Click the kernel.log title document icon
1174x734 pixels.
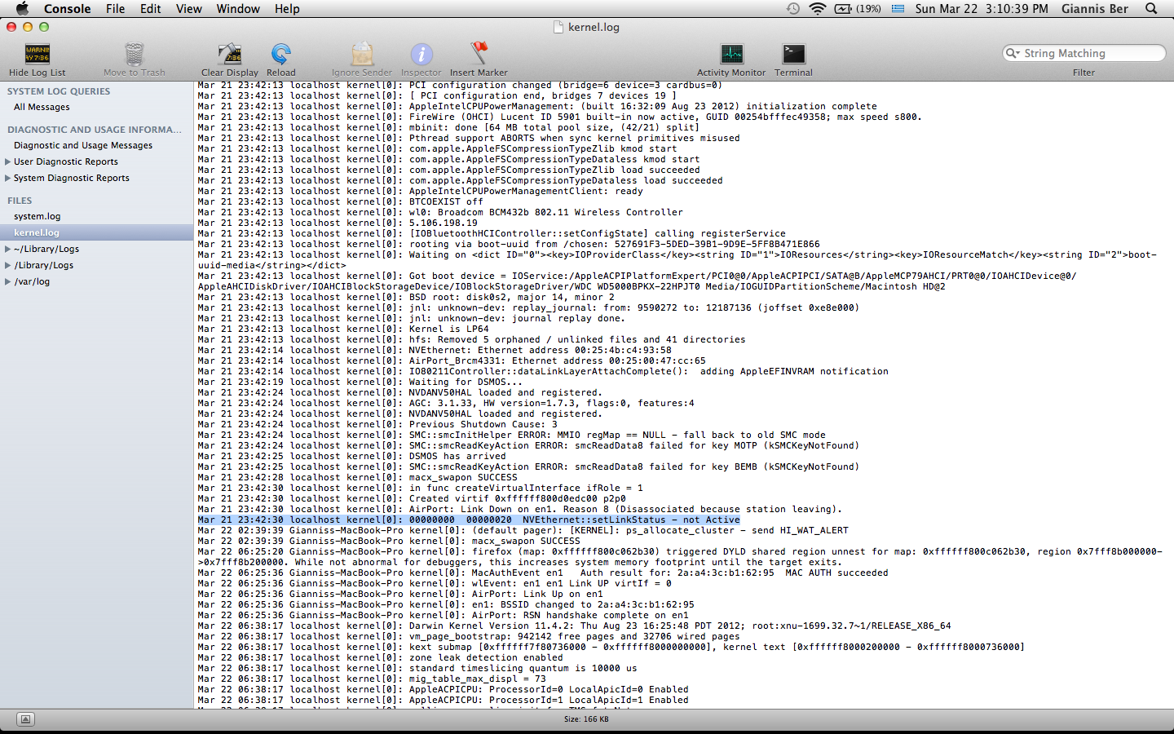coord(558,27)
